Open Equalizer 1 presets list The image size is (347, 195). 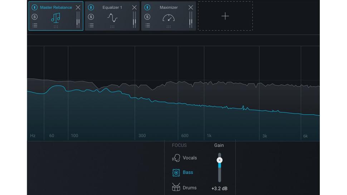tap(91, 25)
